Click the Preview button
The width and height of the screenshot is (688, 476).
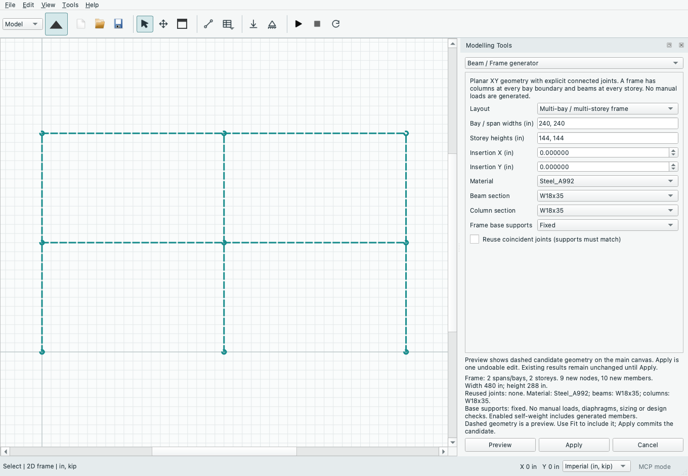pos(500,445)
